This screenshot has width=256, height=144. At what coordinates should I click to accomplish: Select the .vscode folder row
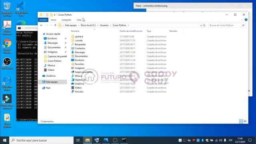[119, 40]
